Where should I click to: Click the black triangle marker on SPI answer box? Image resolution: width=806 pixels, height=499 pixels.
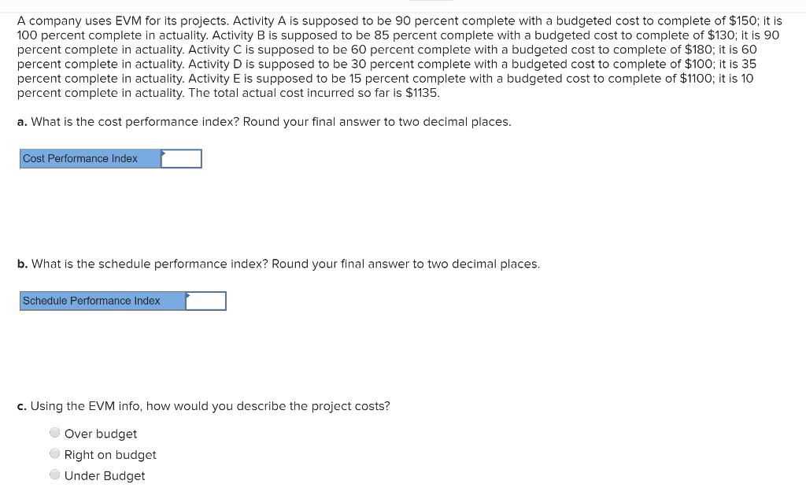point(187,297)
